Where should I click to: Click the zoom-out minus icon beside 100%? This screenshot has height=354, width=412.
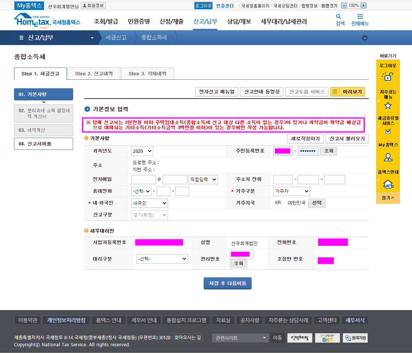344,6
